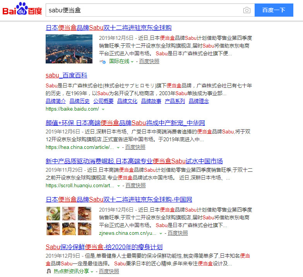Click the Baidu logo
This screenshot has height=277, width=303.
pyautogui.click(x=22, y=9)
